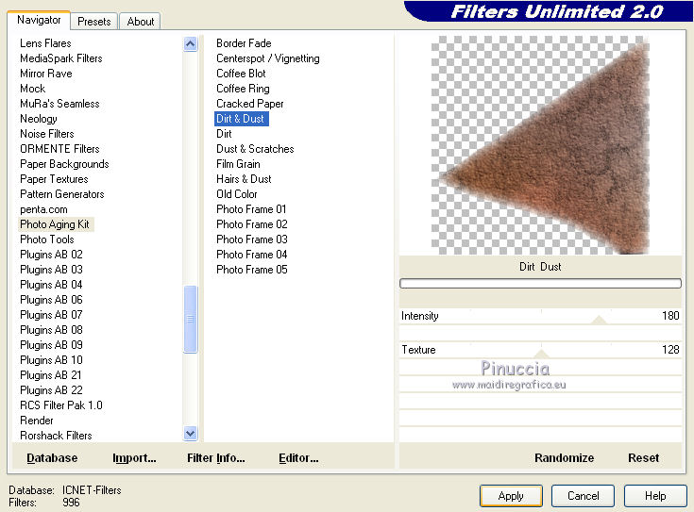
Task: Click the category list scroll up arrow
Action: coord(191,43)
